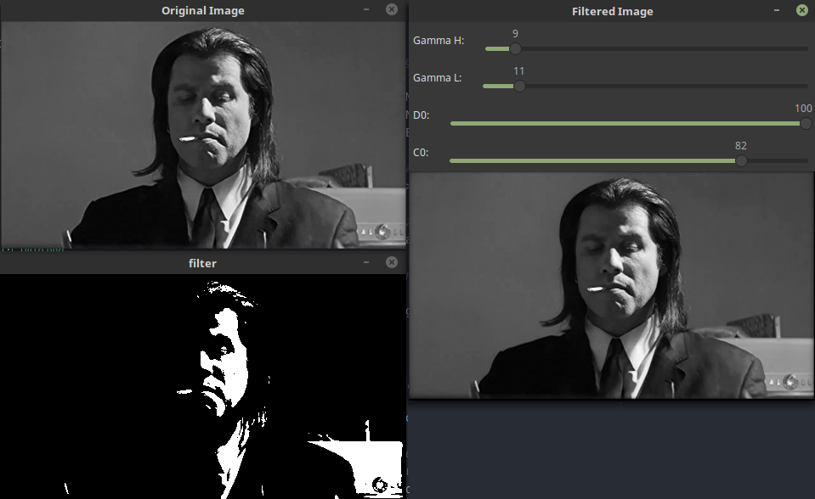
Task: Click the D0 slider handle
Action: (806, 124)
